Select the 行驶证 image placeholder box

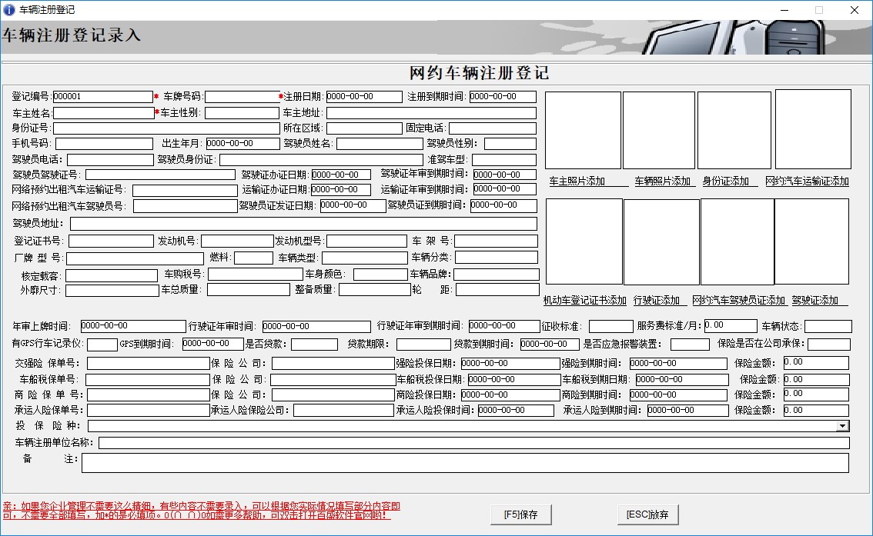pos(661,242)
